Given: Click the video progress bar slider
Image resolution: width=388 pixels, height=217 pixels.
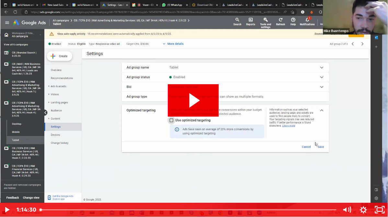Looking at the screenshot, I should (x=188, y=210).
